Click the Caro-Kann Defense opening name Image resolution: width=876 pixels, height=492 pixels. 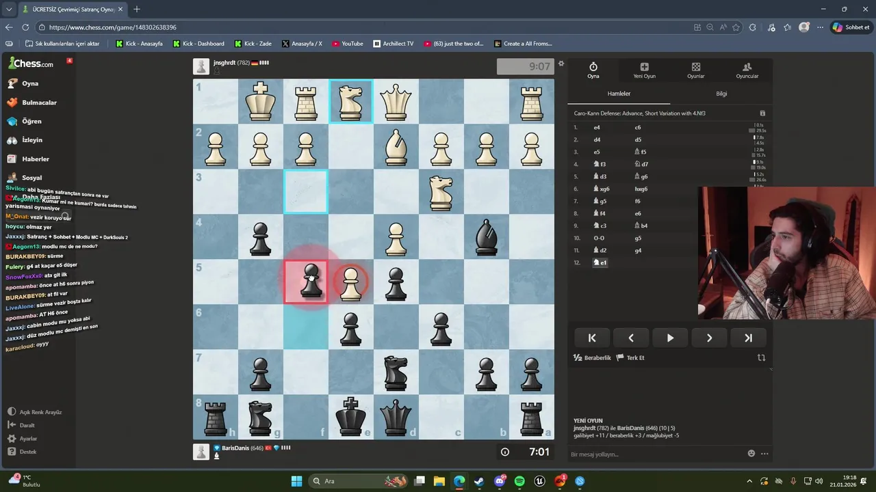(640, 113)
